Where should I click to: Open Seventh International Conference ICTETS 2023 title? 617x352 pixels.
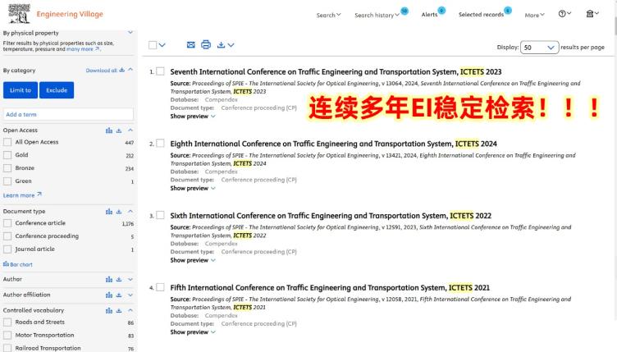click(x=336, y=71)
